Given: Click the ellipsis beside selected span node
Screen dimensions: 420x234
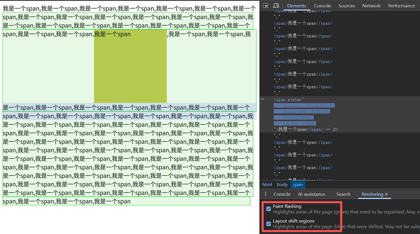Looking at the screenshot, I should pos(262,99).
